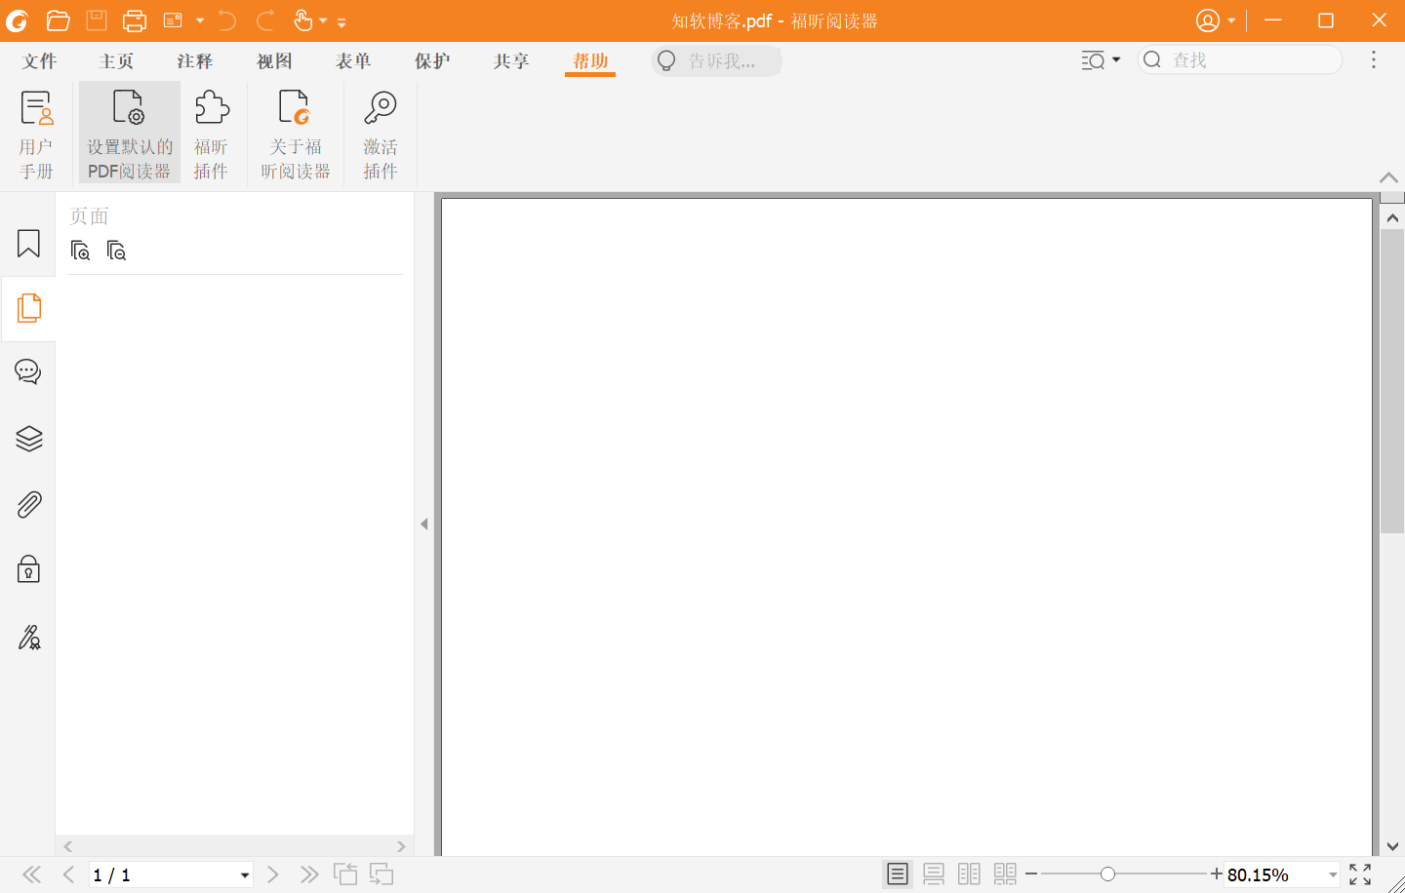The height and width of the screenshot is (893, 1405).
Task: Click the 查找 search field
Action: pos(1240,59)
